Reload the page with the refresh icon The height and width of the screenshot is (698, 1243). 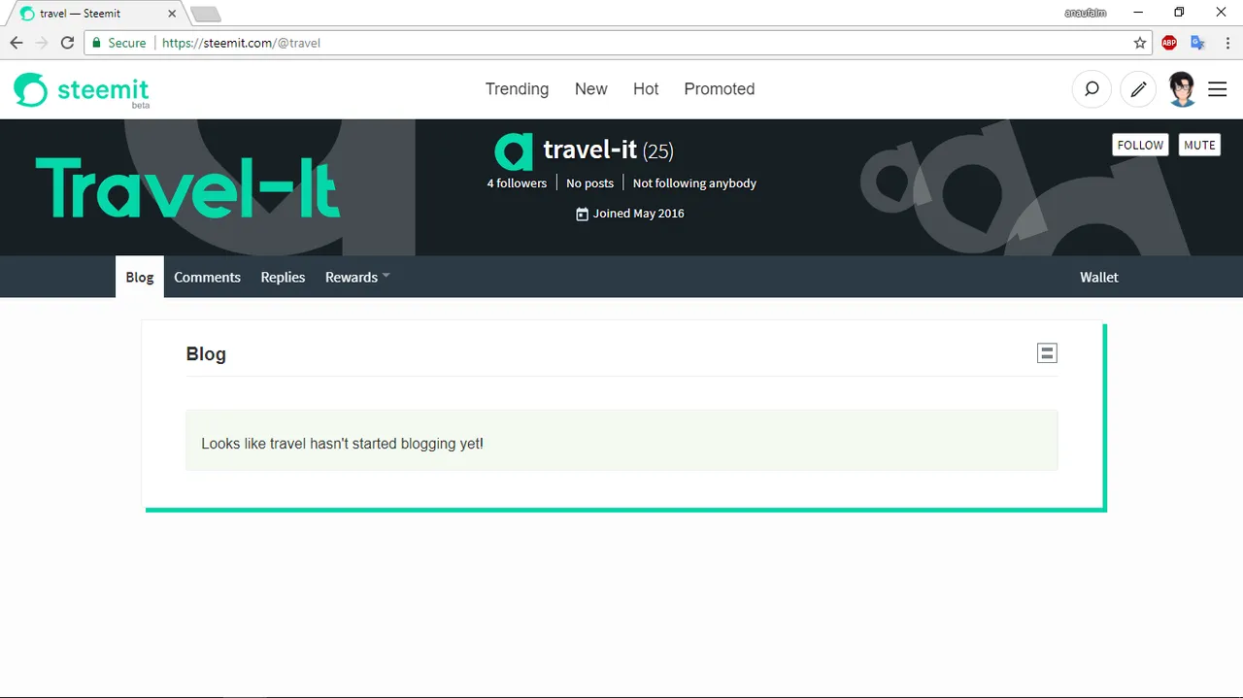coord(67,43)
